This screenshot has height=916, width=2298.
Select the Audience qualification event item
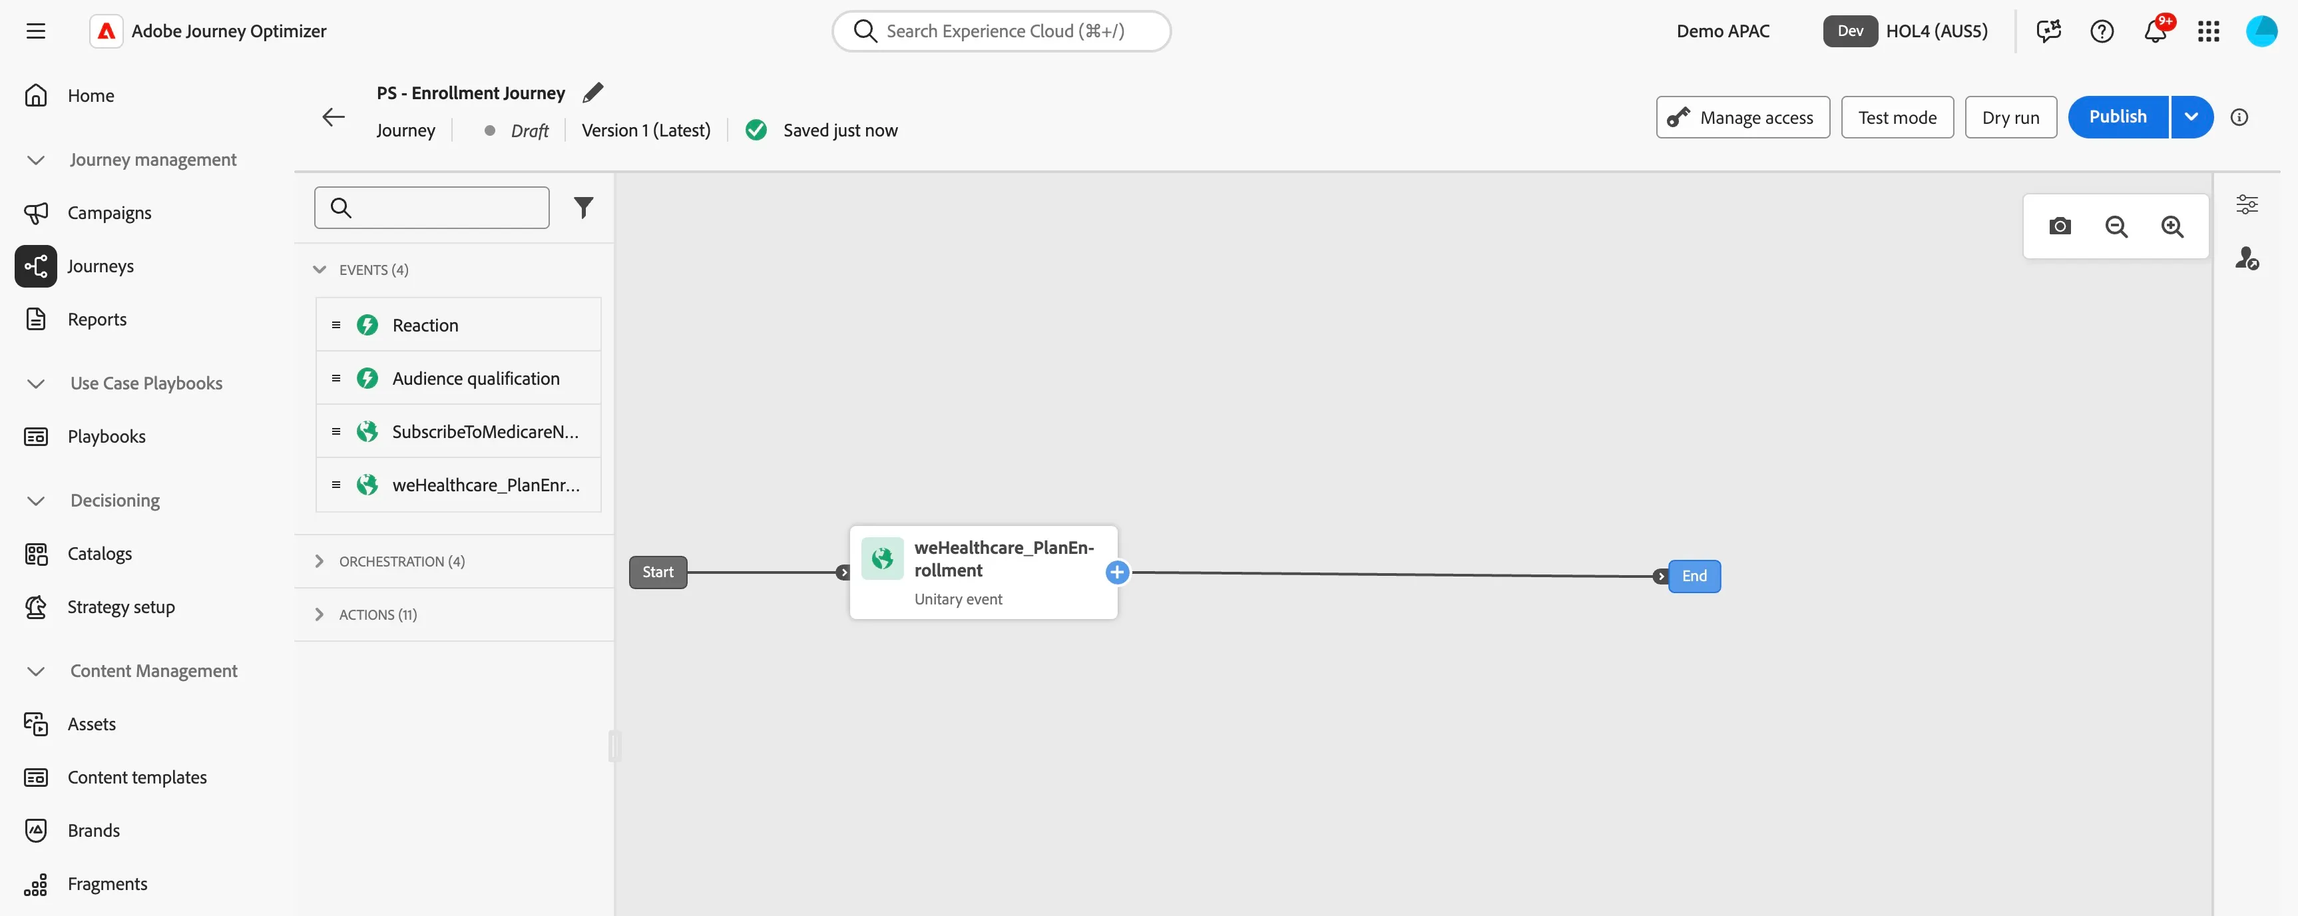[457, 378]
